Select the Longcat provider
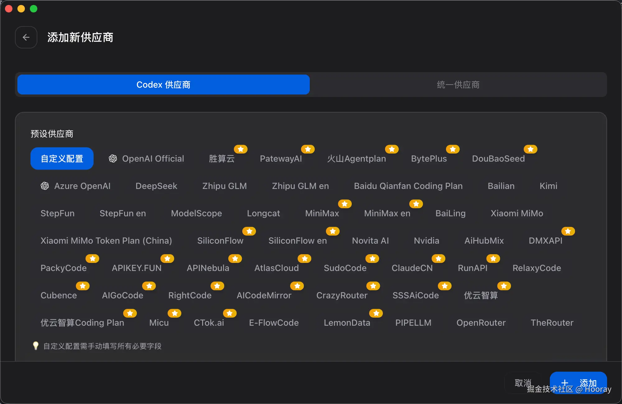The height and width of the screenshot is (404, 622). 263,213
